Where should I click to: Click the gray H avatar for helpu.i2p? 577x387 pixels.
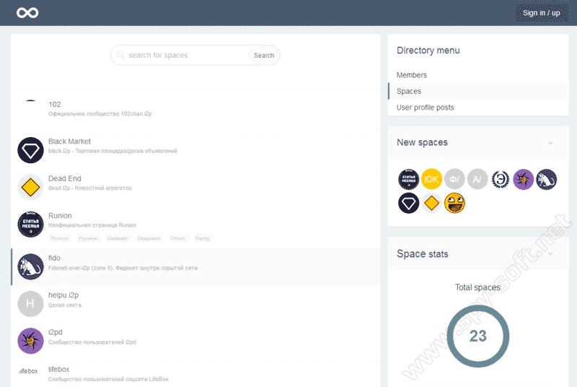click(x=30, y=304)
